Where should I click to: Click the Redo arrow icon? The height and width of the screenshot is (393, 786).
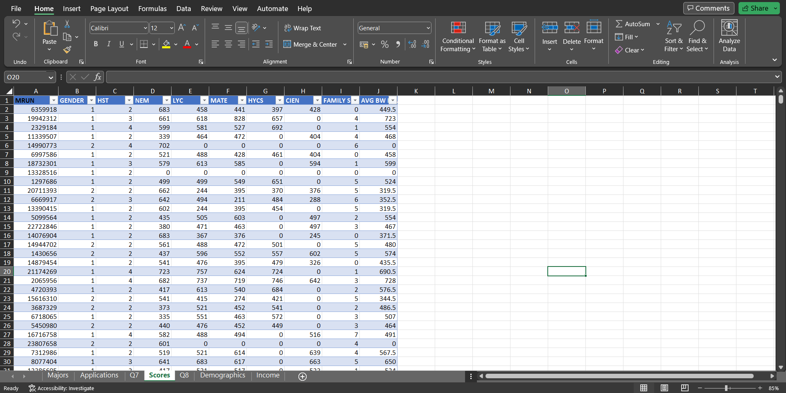click(16, 37)
